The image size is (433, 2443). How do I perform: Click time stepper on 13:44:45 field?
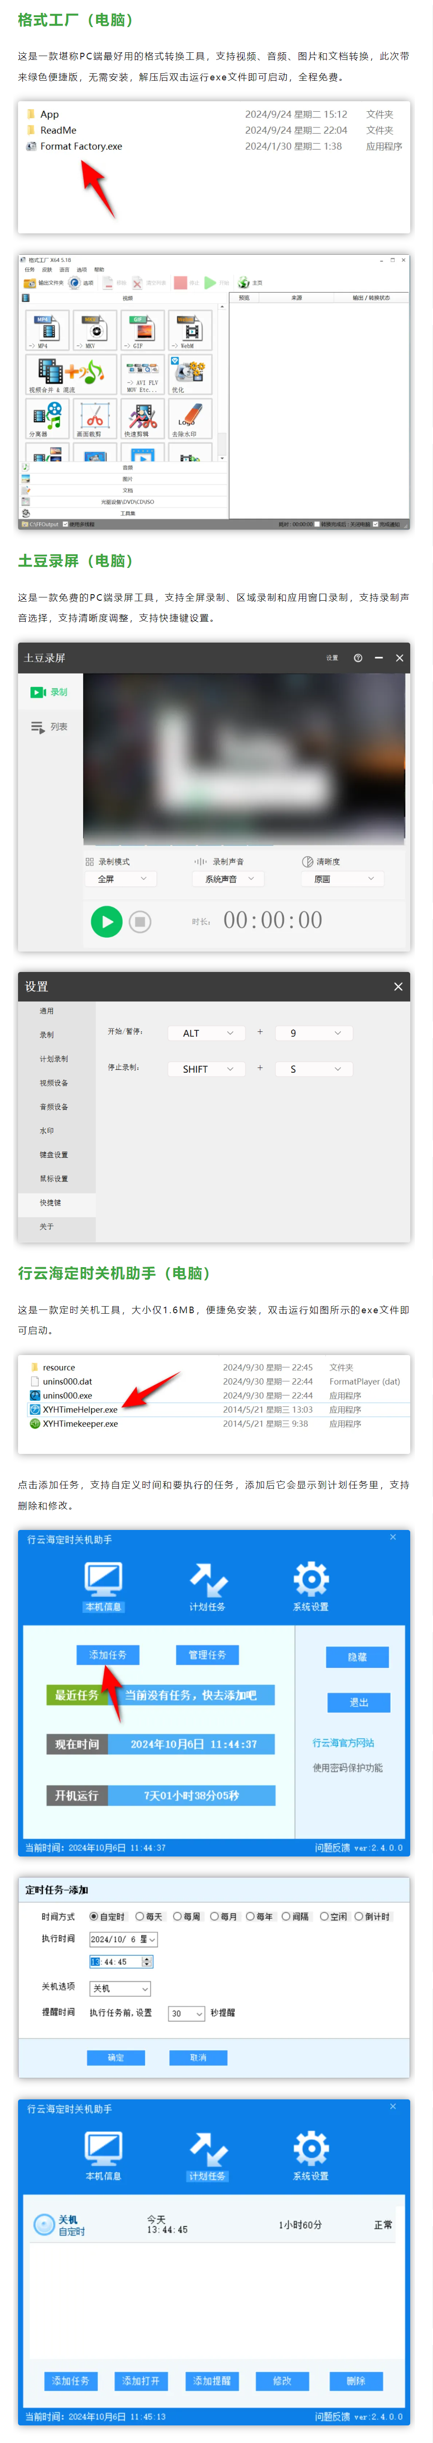pos(146,1962)
